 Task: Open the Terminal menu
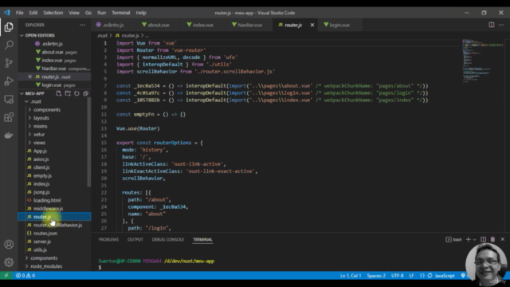(120, 13)
